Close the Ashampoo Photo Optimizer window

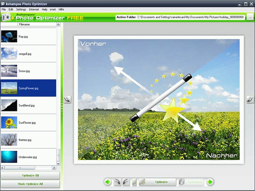[251, 4]
